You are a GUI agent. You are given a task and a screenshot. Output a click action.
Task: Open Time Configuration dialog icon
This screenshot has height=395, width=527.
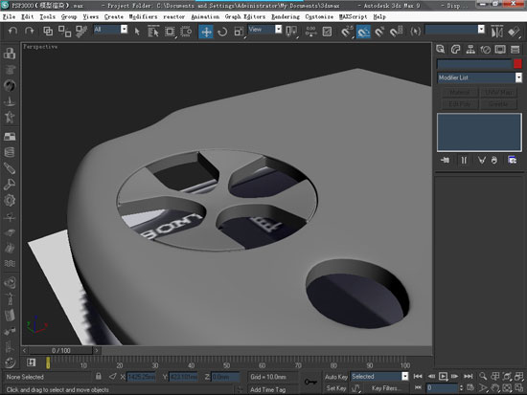tap(470, 388)
